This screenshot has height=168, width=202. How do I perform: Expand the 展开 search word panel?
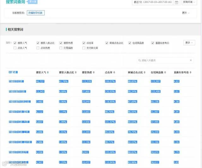point(186,13)
